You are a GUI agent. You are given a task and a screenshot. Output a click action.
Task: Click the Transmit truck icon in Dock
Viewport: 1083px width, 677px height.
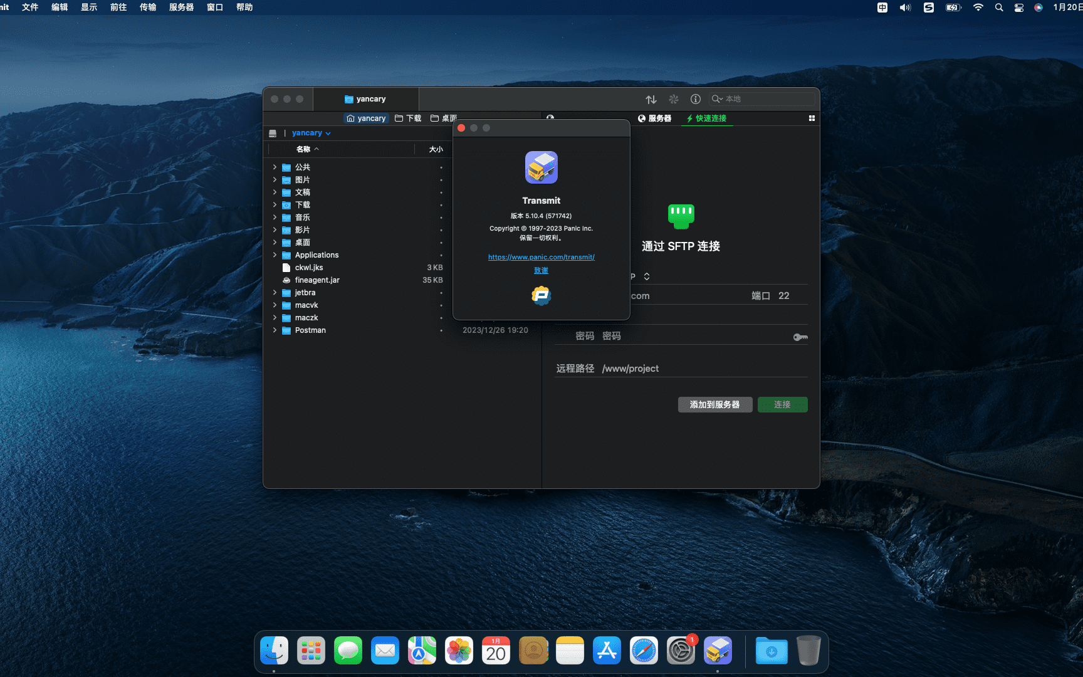(718, 651)
